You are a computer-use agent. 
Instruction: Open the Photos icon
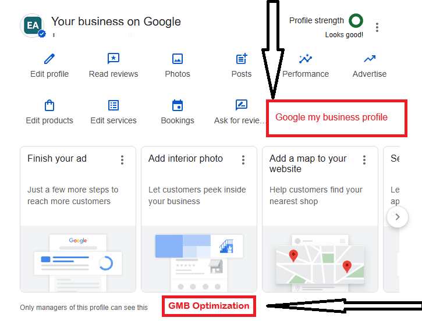click(x=178, y=59)
